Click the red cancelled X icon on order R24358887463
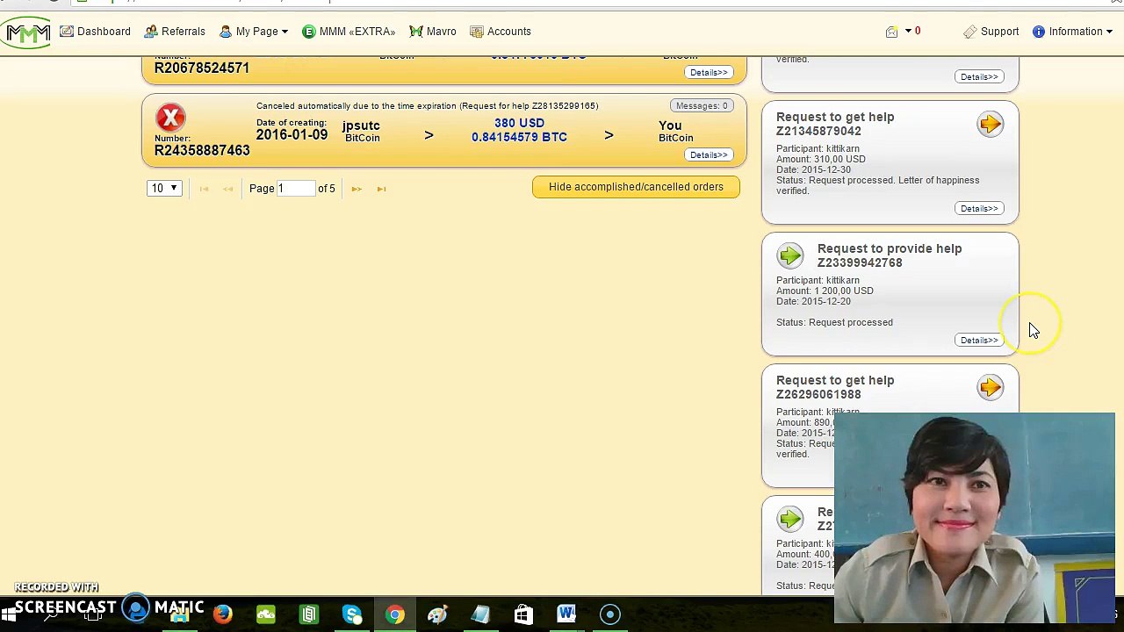This screenshot has height=632, width=1124. point(171,118)
